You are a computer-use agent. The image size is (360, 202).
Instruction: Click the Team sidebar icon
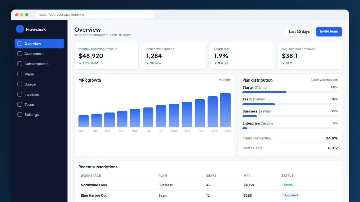pos(20,104)
